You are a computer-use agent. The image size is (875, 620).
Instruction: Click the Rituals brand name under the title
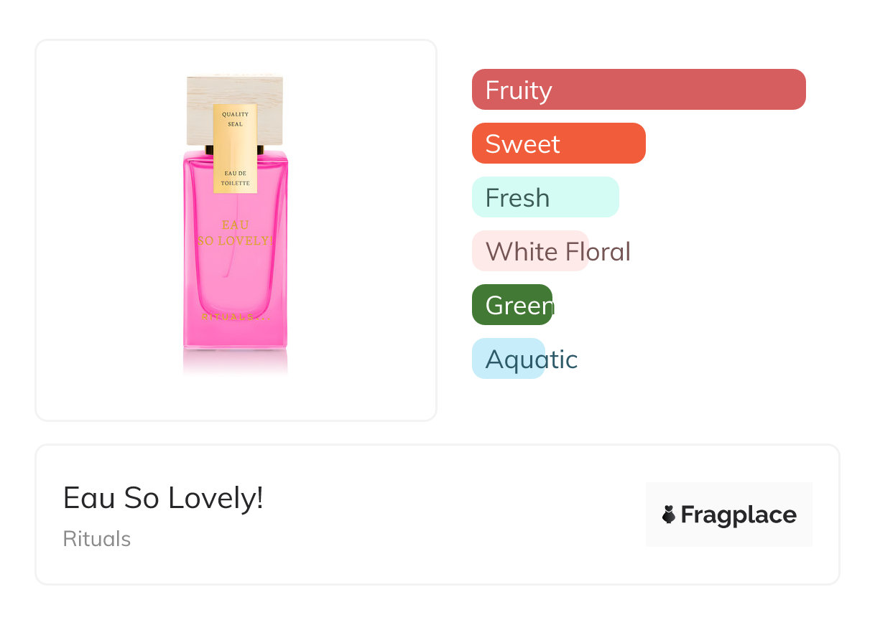coord(97,539)
